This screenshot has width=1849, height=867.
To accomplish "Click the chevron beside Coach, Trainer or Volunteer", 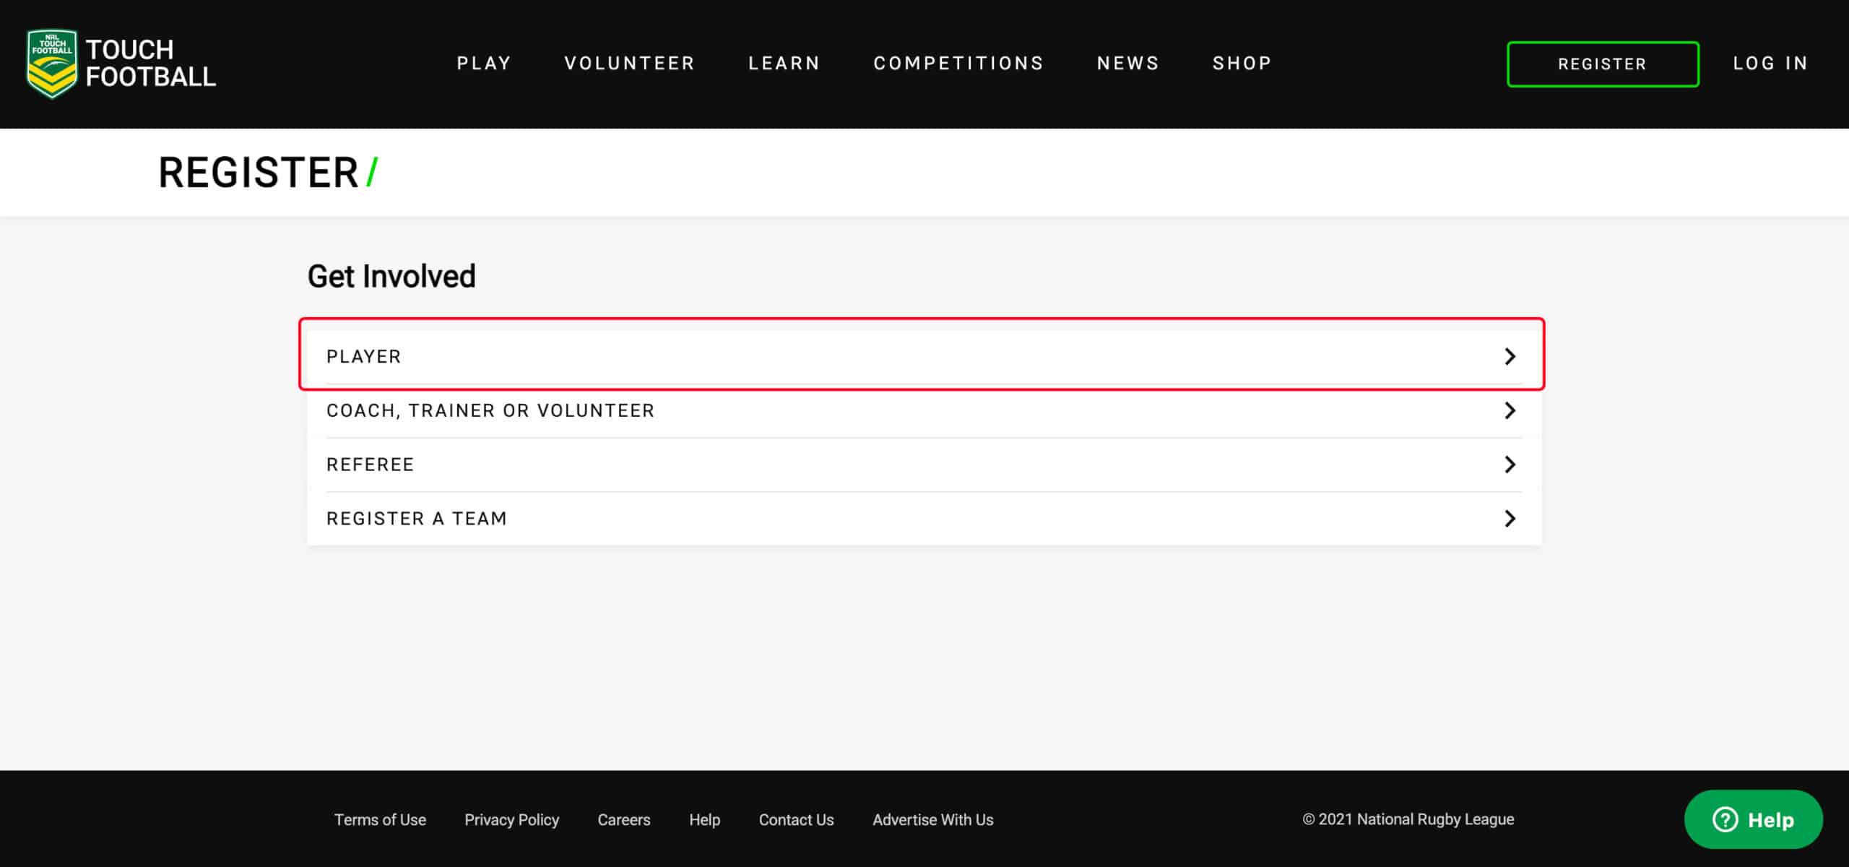I will (1510, 410).
